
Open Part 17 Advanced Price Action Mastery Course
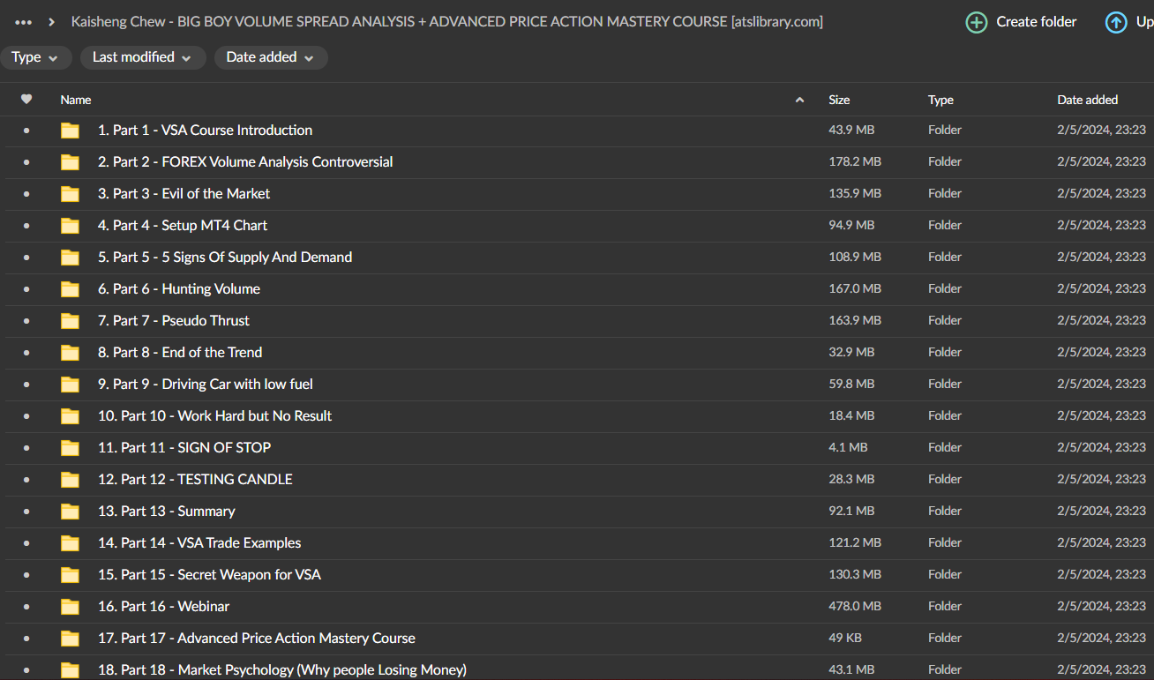coord(256,638)
